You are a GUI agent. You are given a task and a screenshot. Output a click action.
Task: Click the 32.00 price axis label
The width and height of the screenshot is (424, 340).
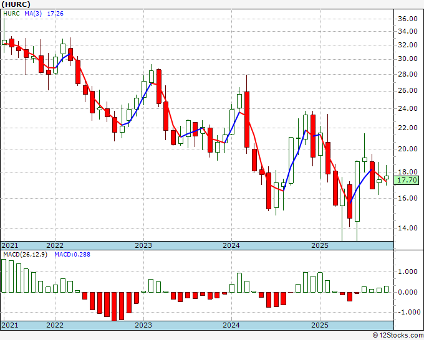tap(408, 45)
